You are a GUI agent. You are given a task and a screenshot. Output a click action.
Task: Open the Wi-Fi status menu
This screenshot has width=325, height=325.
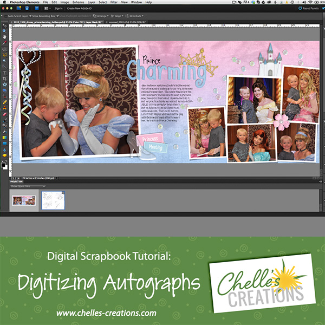[310, 2]
